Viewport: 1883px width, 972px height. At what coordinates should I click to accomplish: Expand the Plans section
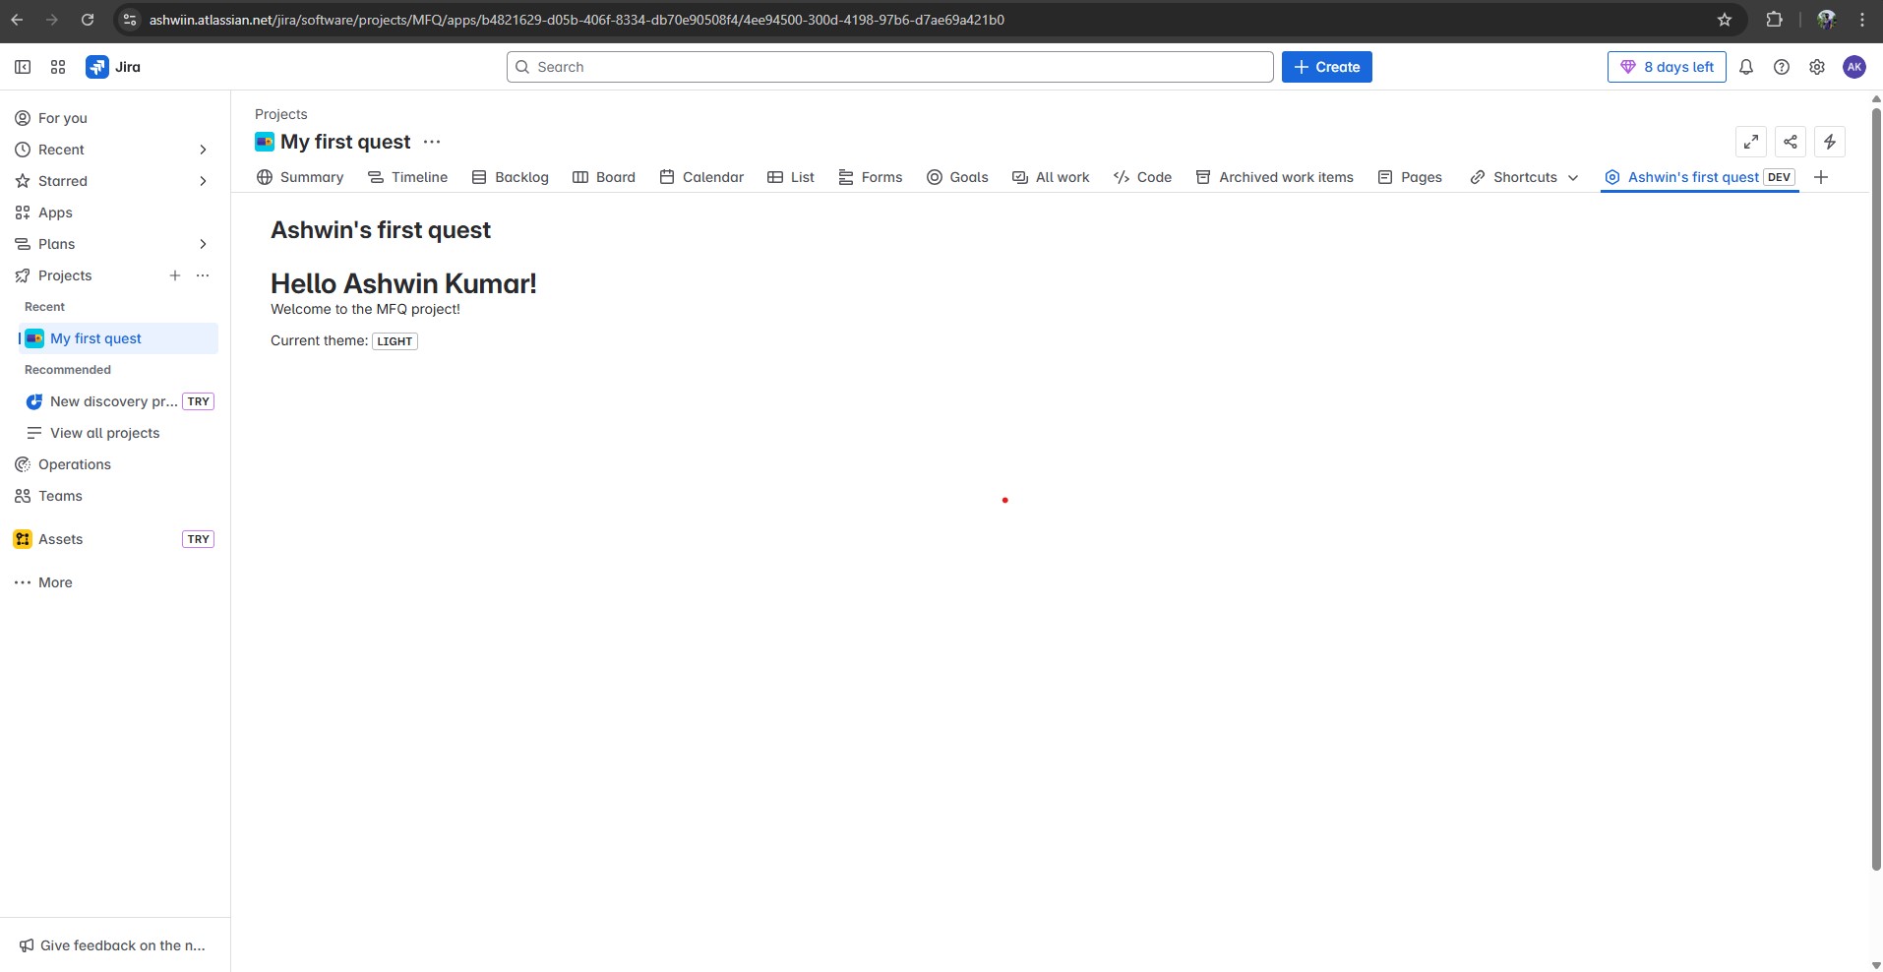204,244
